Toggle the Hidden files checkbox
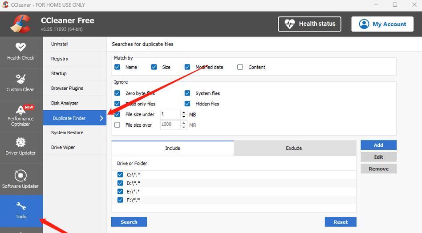422x233 pixels. tap(187, 104)
